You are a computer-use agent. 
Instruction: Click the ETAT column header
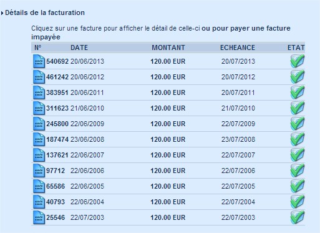click(x=296, y=47)
